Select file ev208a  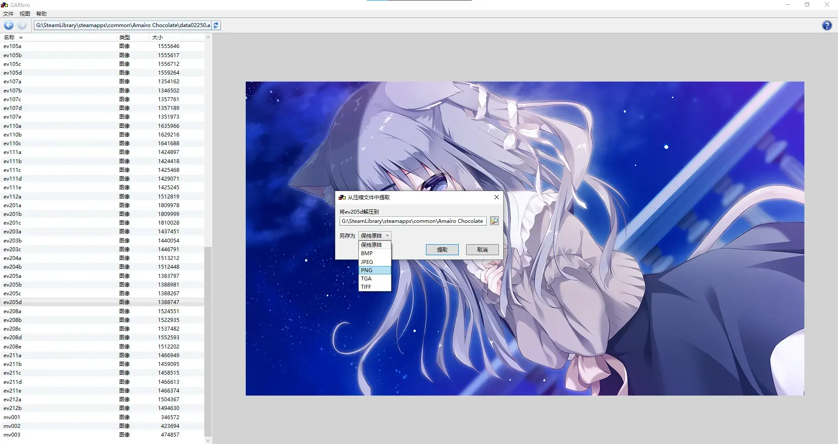[x=102, y=311]
